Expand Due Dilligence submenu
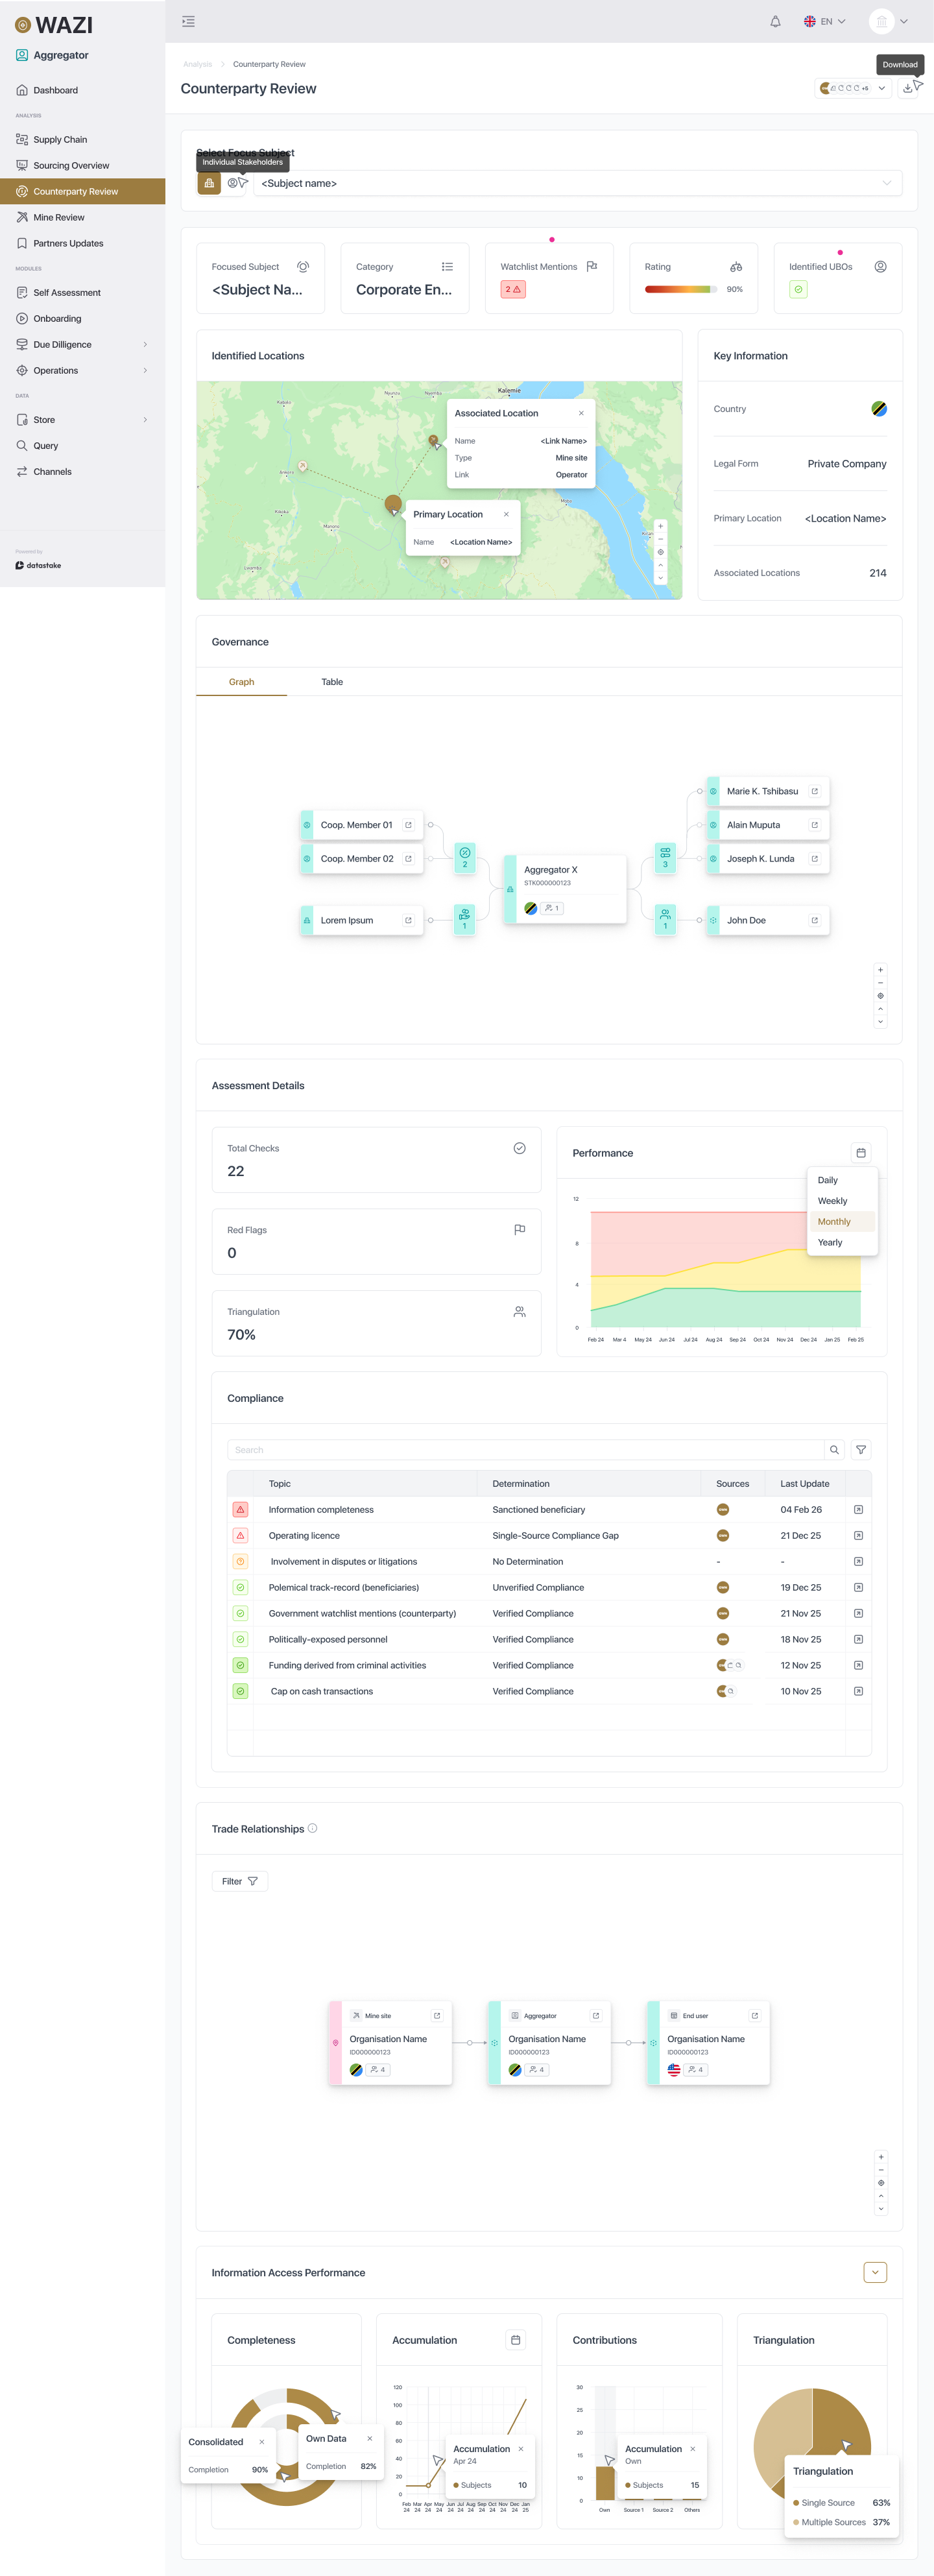Screen dimensions: 934x2576 tap(145, 345)
